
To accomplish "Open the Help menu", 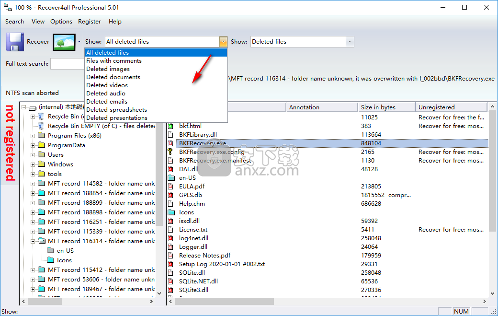I will [115, 21].
